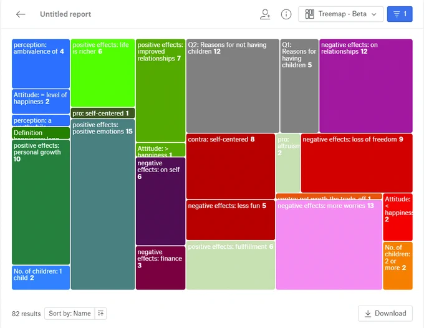Select the positive effects: personal growth 10 tile
Screen dimensions: 424x328
(x=41, y=202)
